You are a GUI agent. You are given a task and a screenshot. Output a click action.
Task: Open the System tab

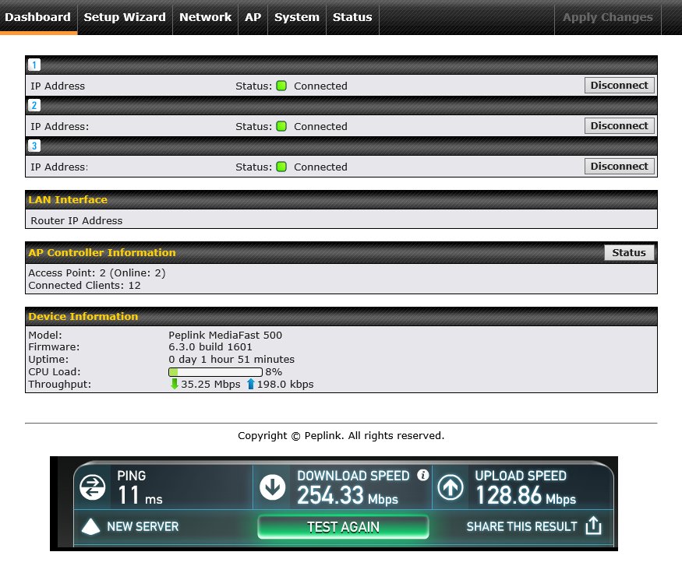coord(297,17)
